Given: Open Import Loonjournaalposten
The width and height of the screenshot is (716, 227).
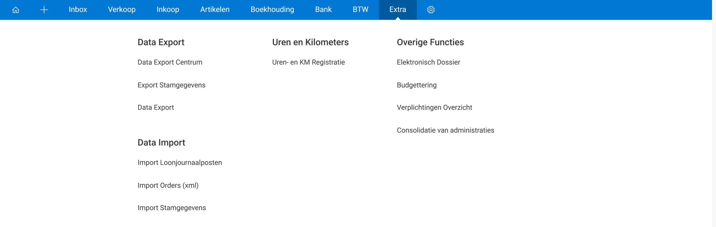Looking at the screenshot, I should [x=180, y=163].
